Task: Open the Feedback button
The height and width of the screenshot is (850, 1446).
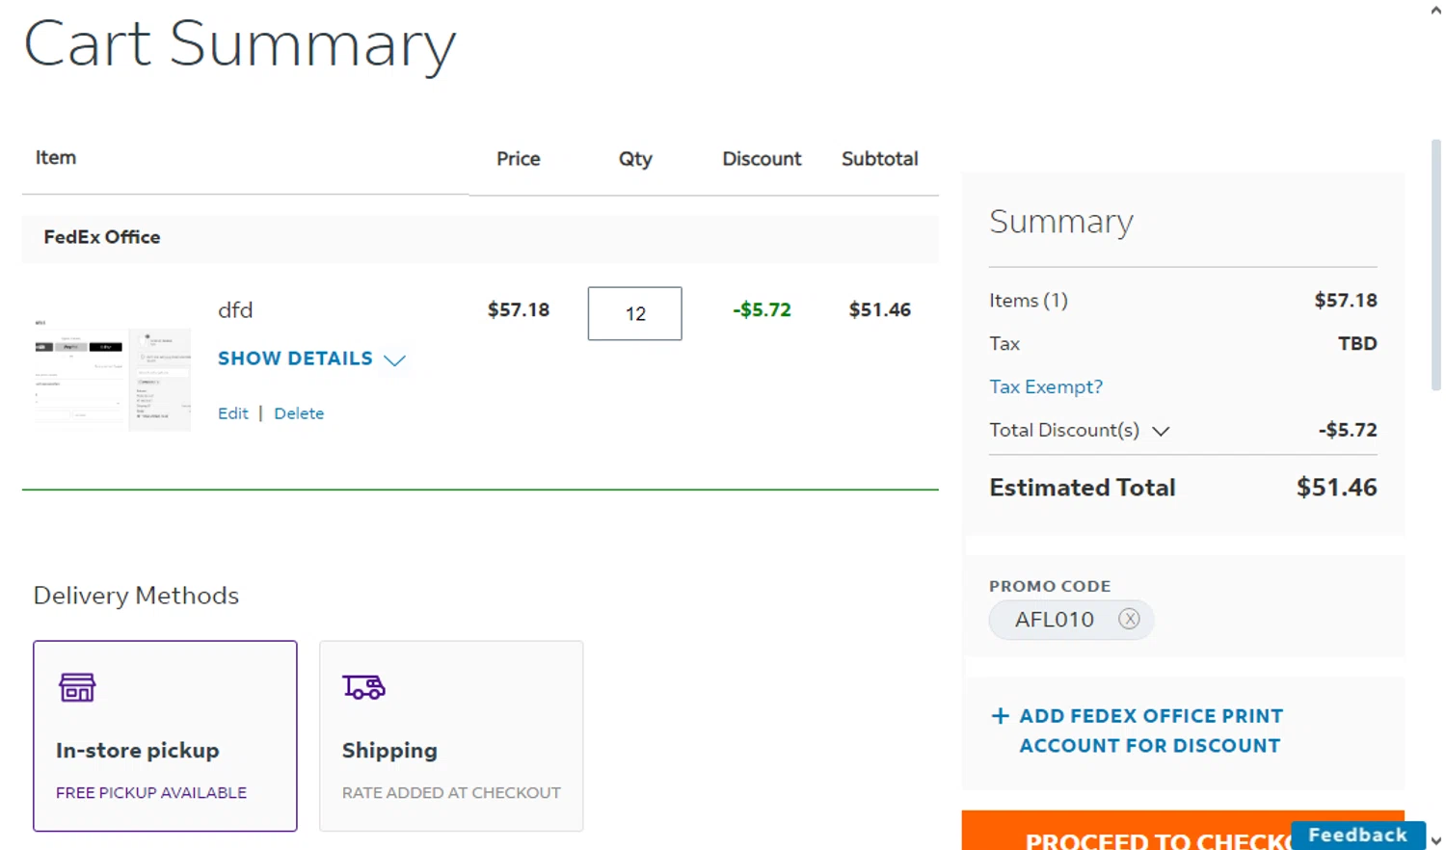Action: pos(1357,835)
